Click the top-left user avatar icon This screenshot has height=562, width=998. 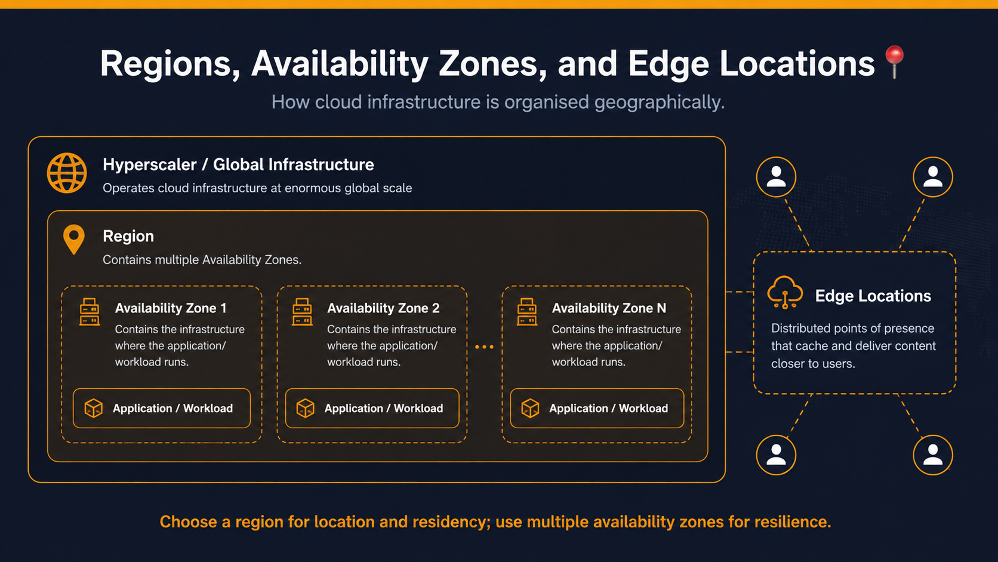tap(776, 177)
